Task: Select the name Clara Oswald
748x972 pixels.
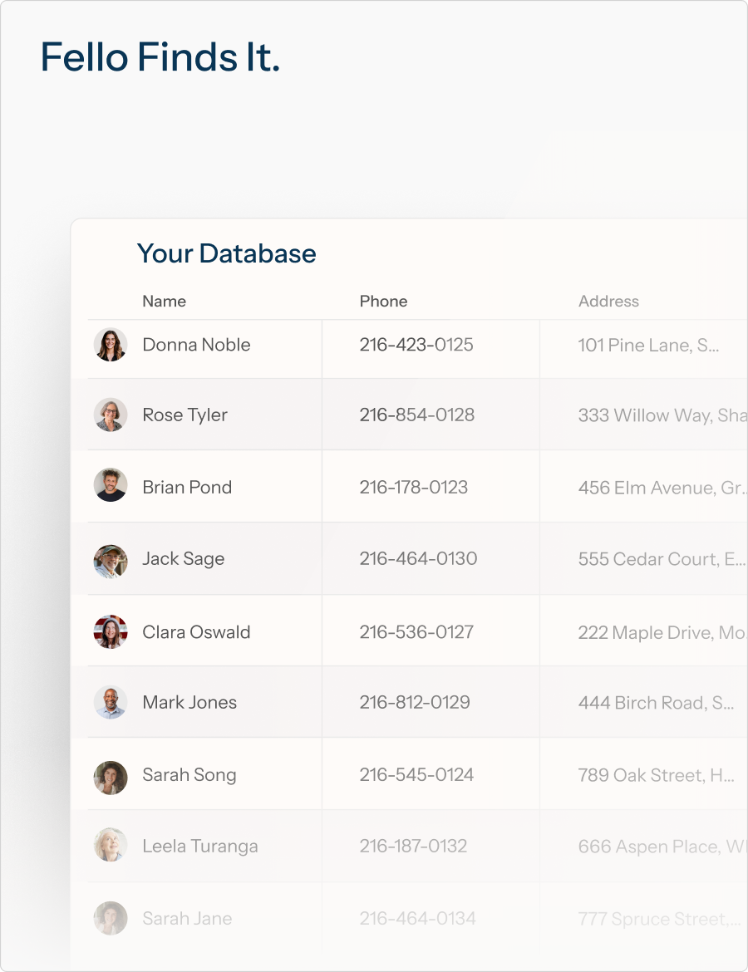Action: pos(197,632)
